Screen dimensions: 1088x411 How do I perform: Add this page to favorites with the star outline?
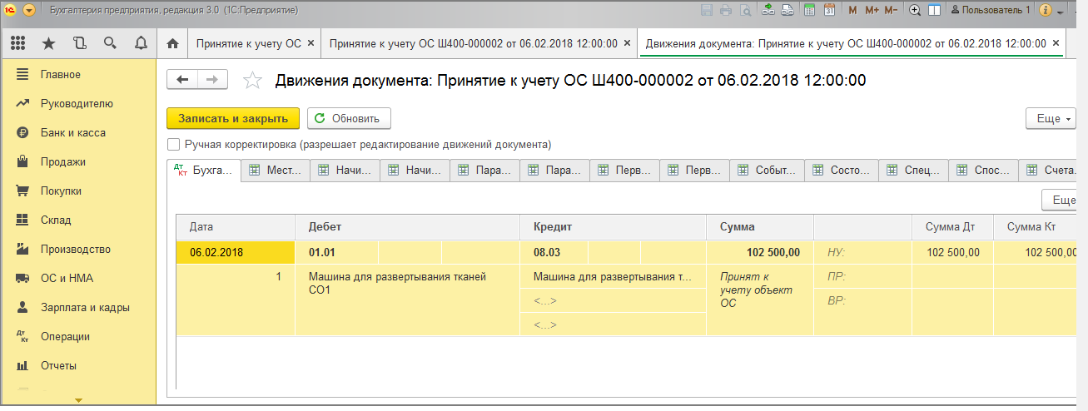(252, 80)
